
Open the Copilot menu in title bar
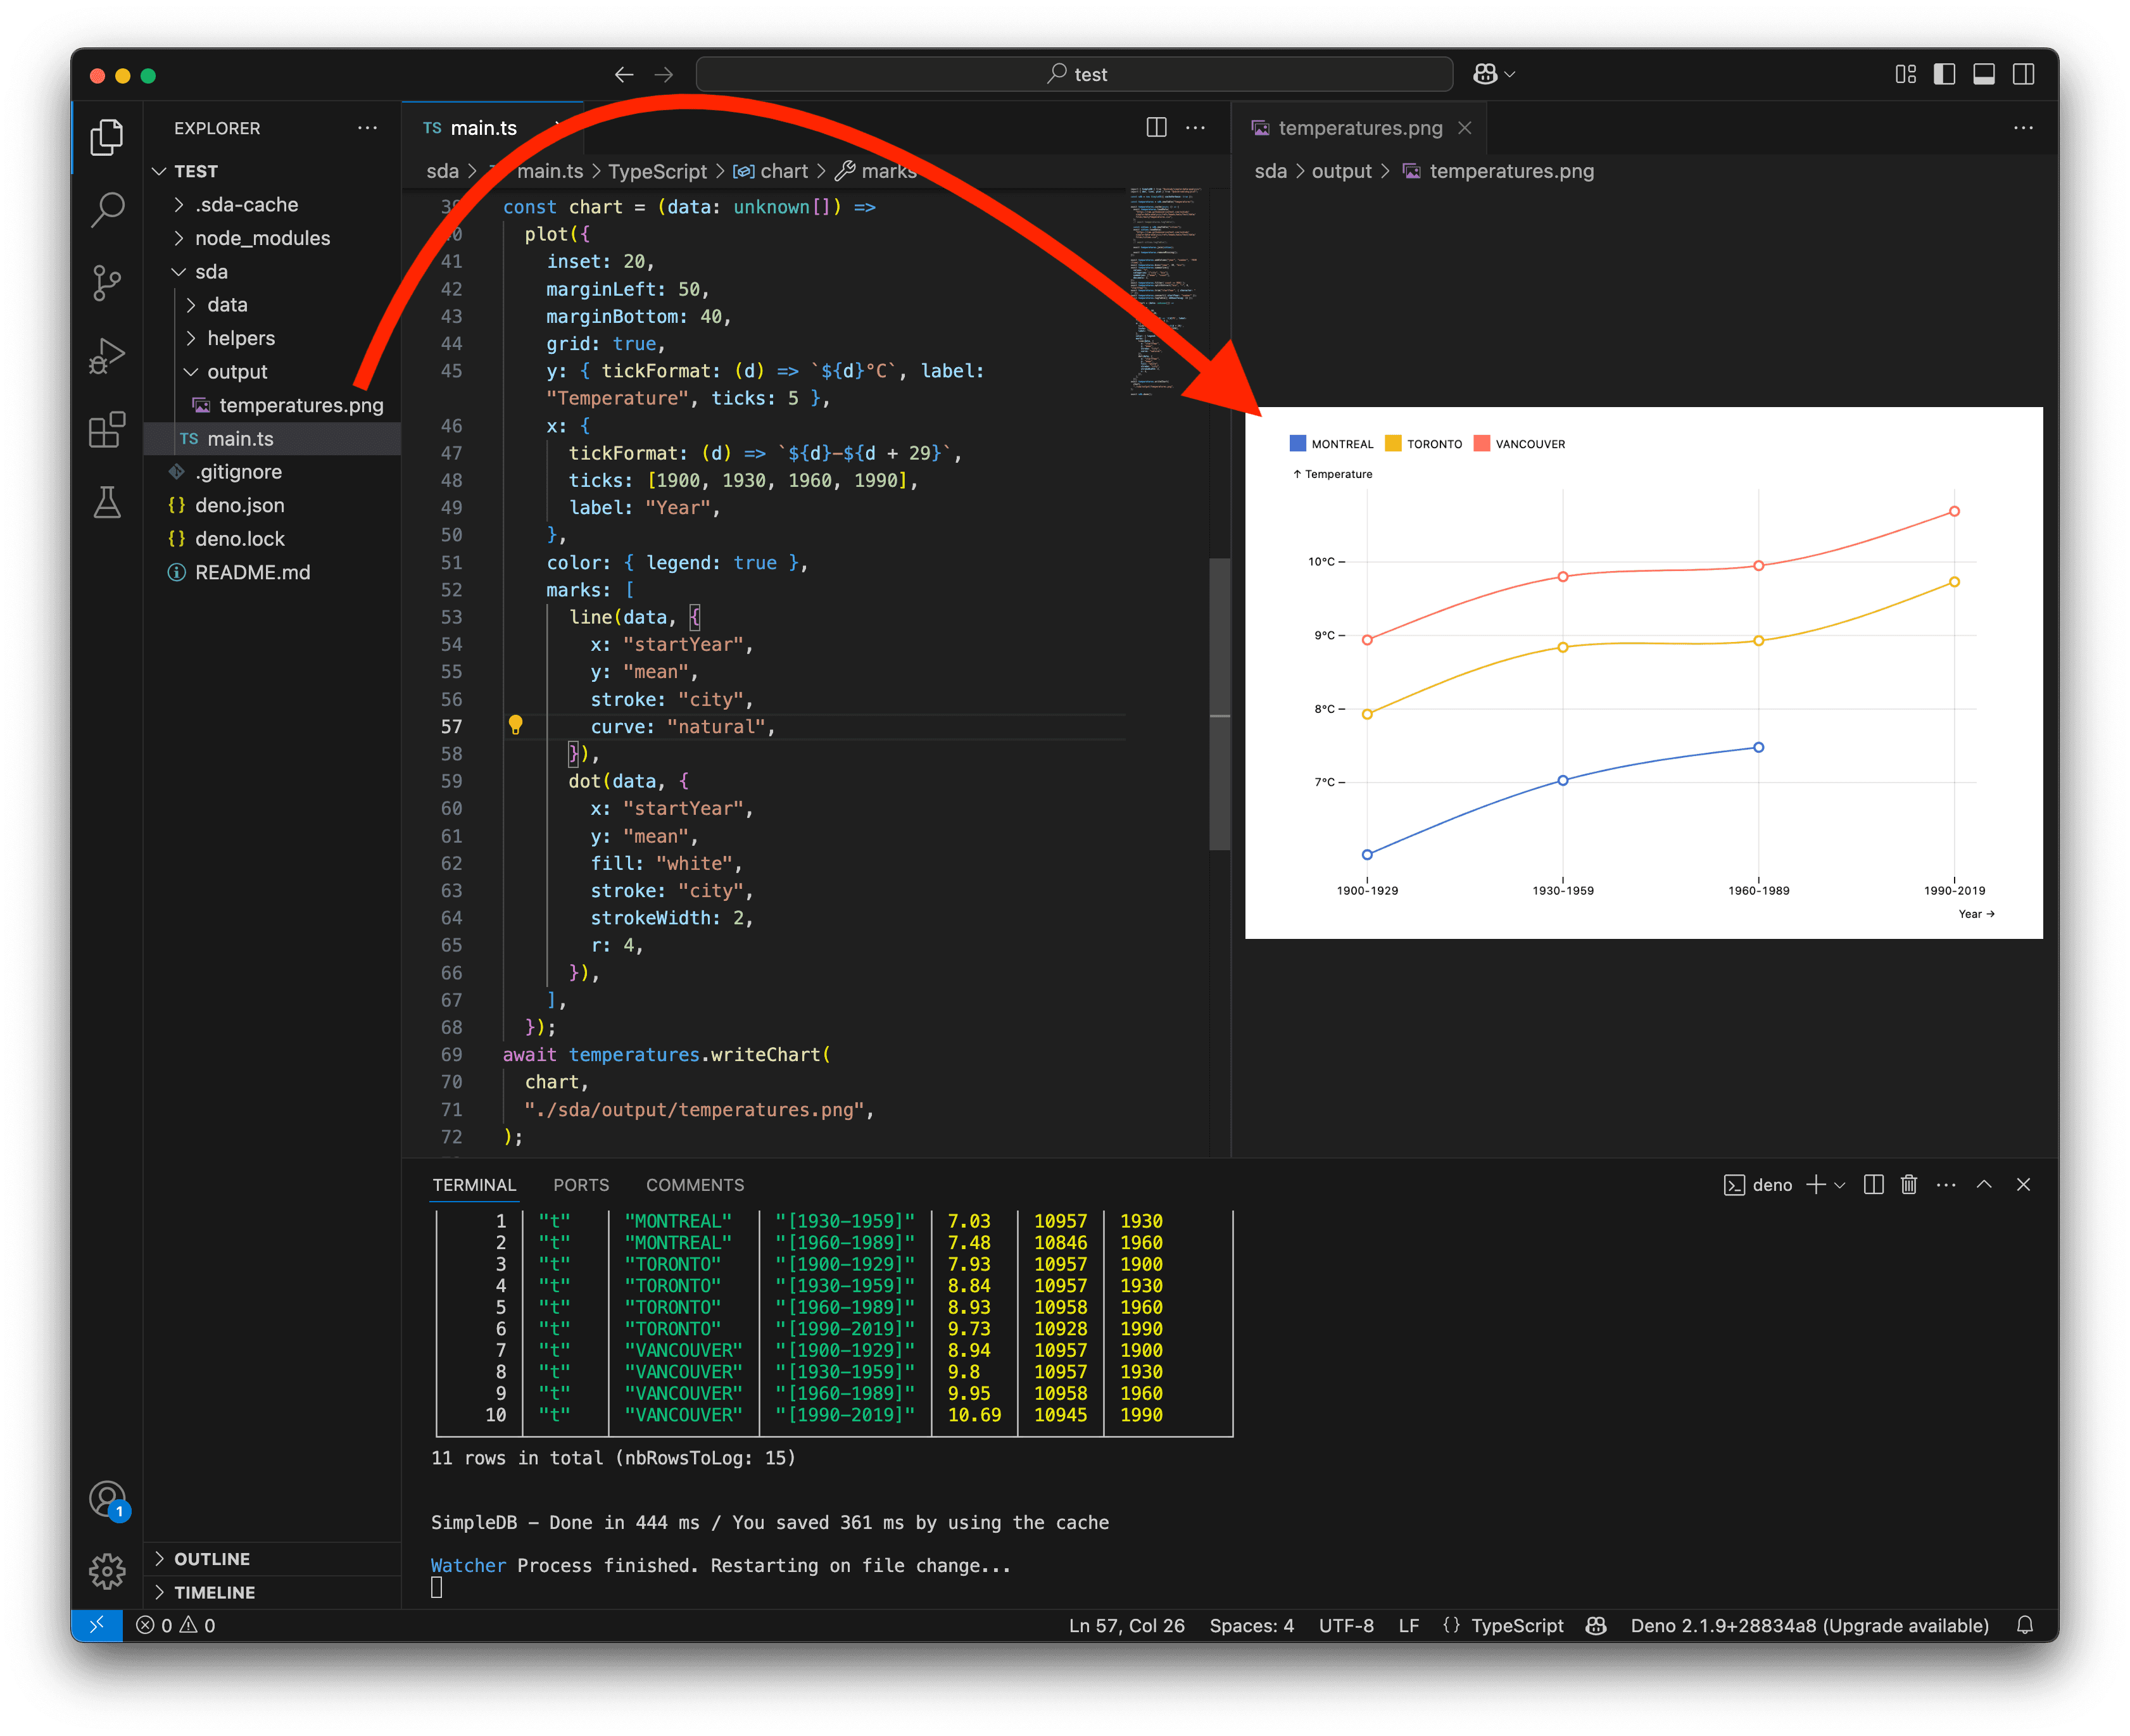1494,74
